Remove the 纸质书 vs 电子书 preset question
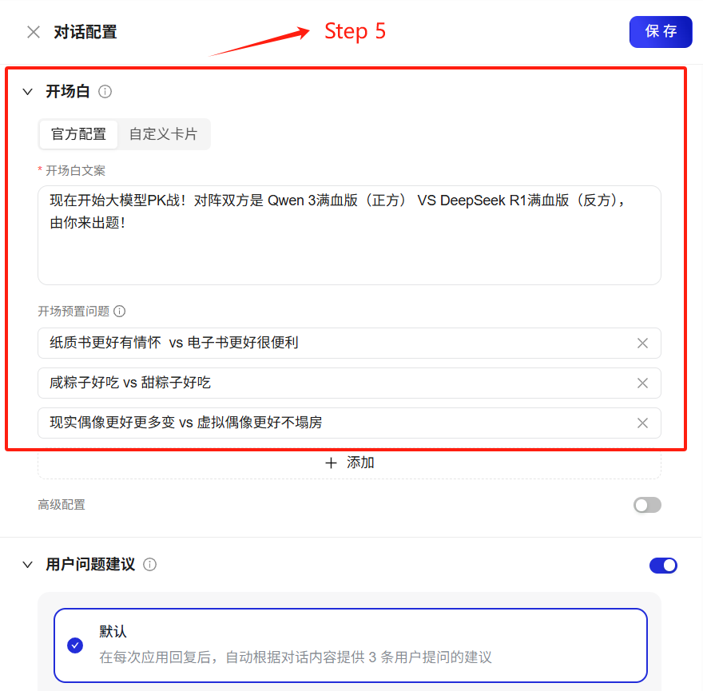The image size is (703, 691). pyautogui.click(x=642, y=343)
